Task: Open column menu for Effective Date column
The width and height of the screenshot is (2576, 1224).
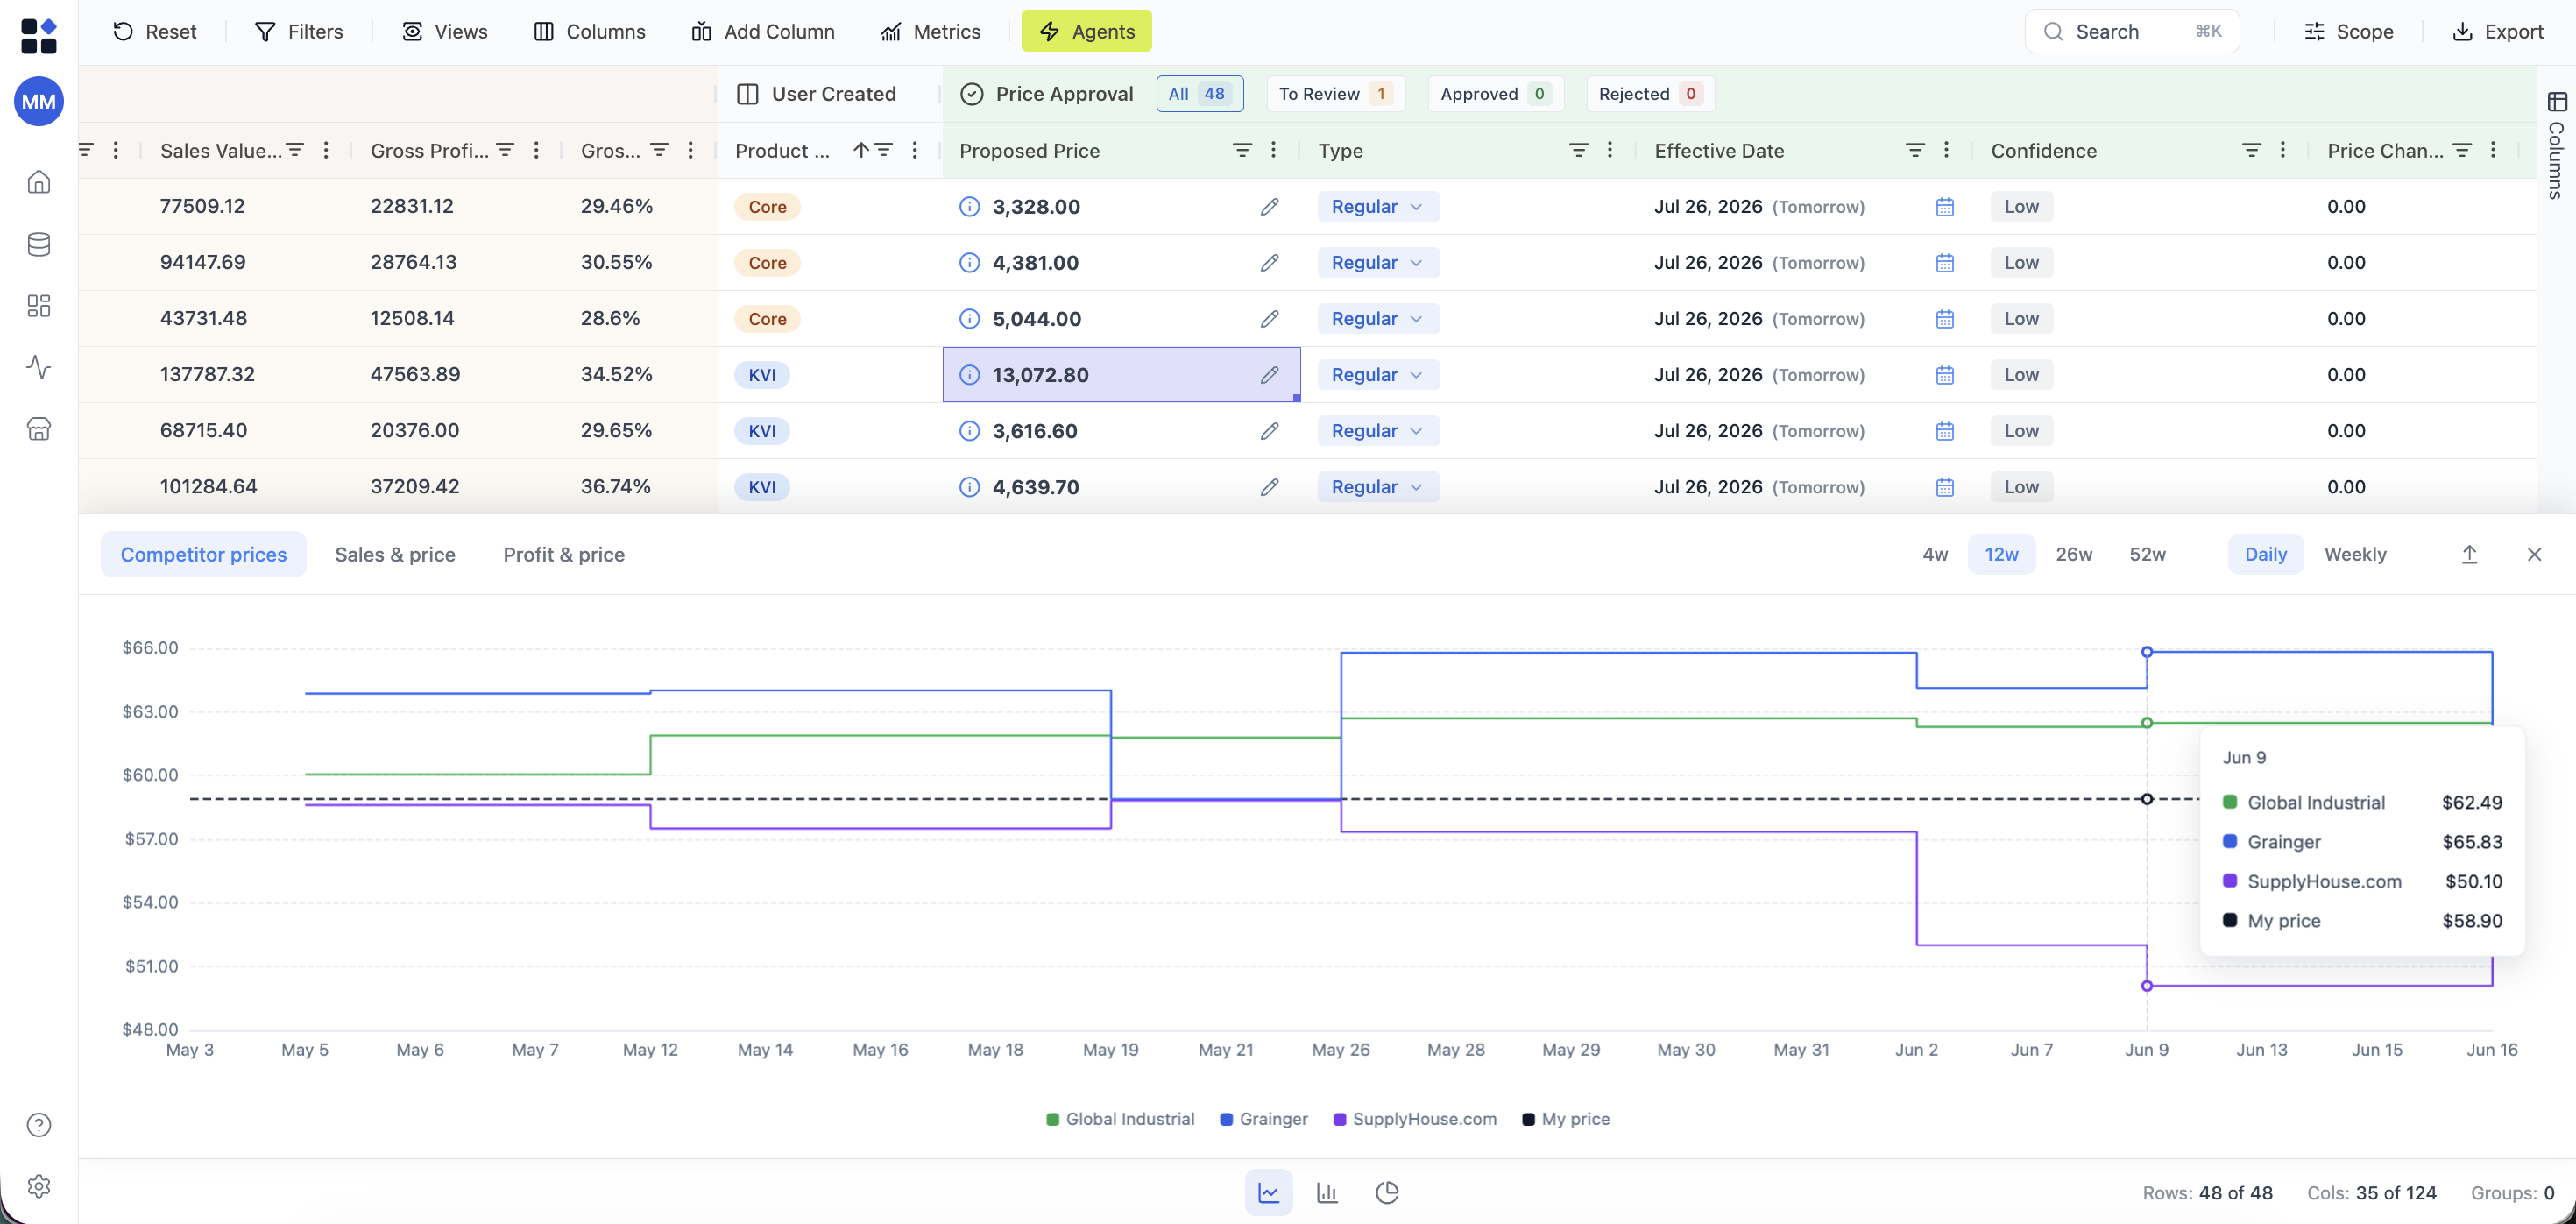Action: [1946, 150]
